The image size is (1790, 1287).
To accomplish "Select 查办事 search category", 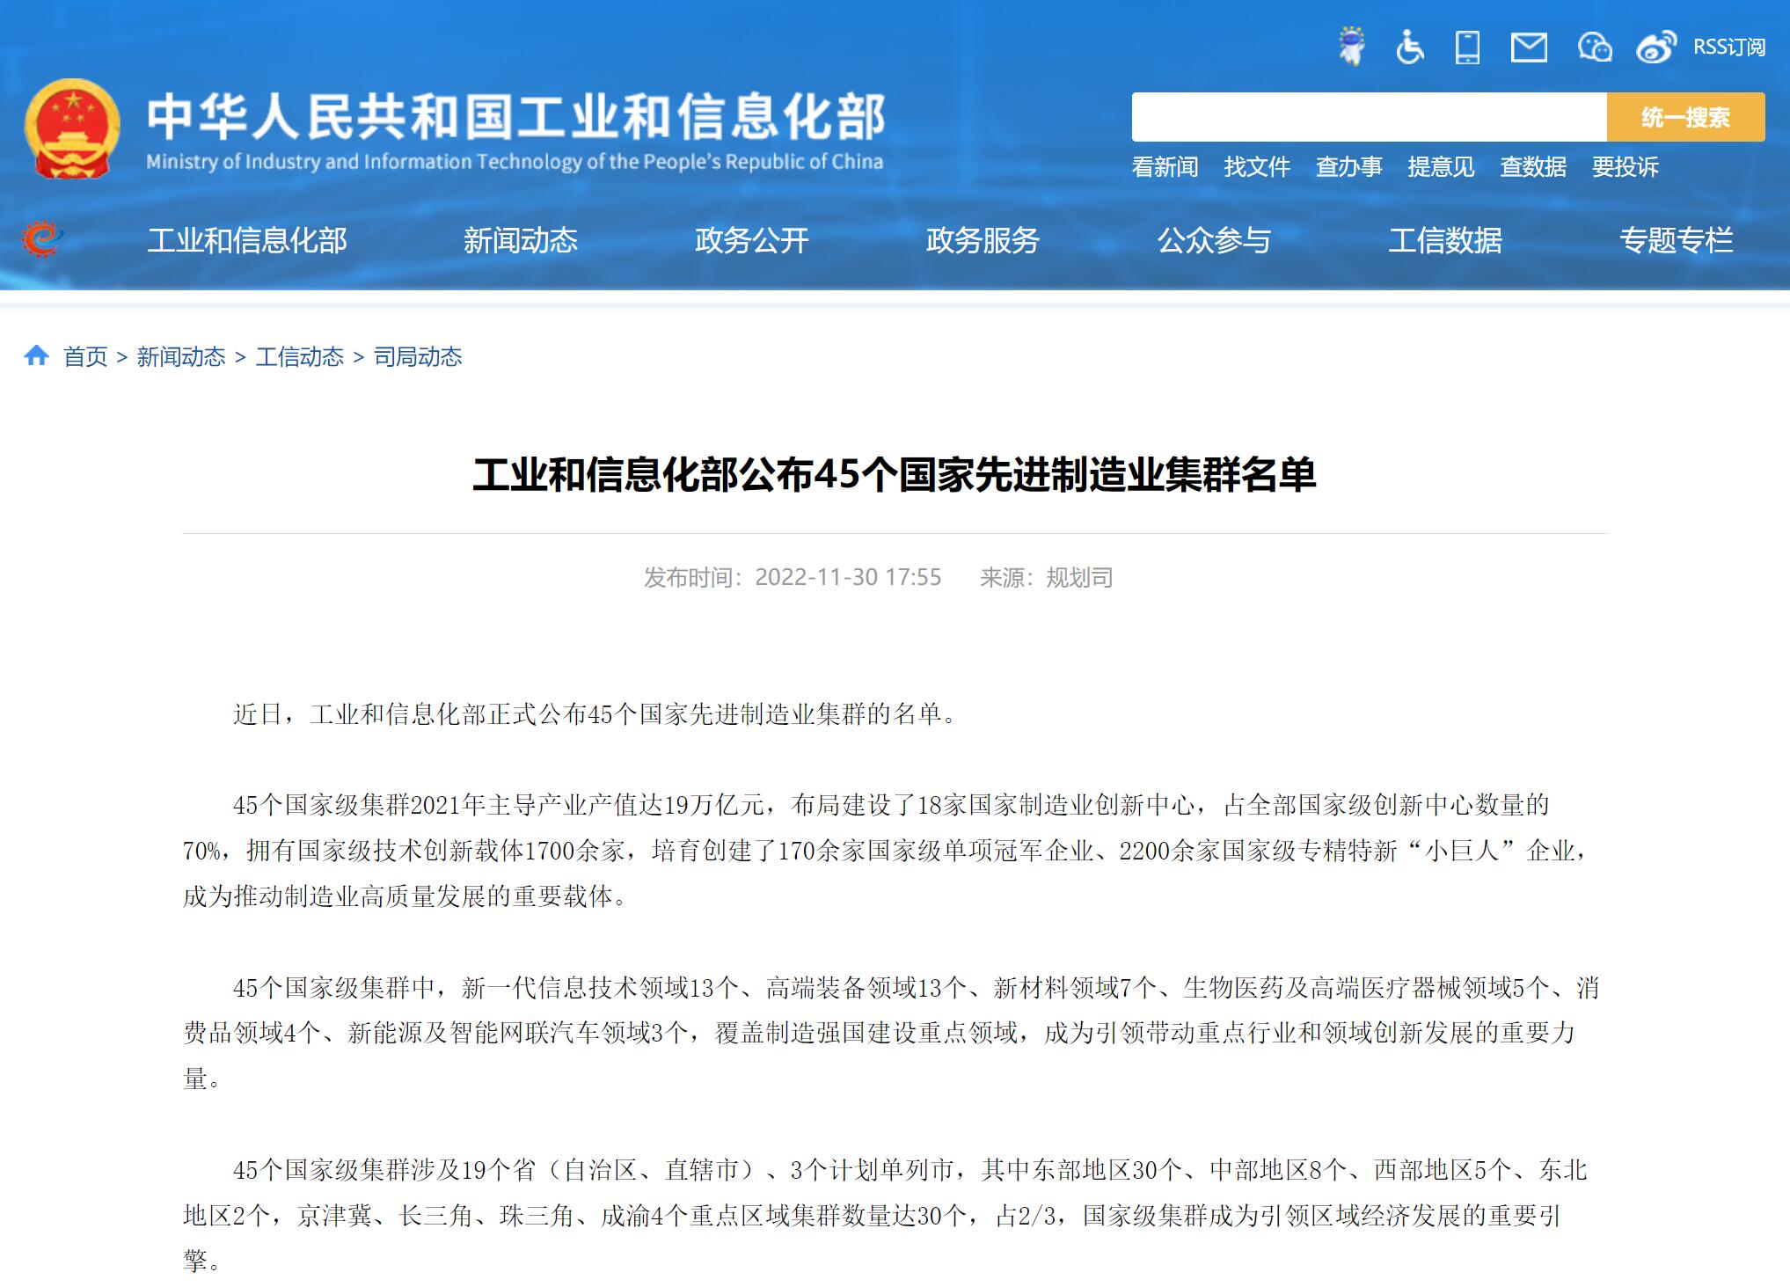I will coord(1348,167).
